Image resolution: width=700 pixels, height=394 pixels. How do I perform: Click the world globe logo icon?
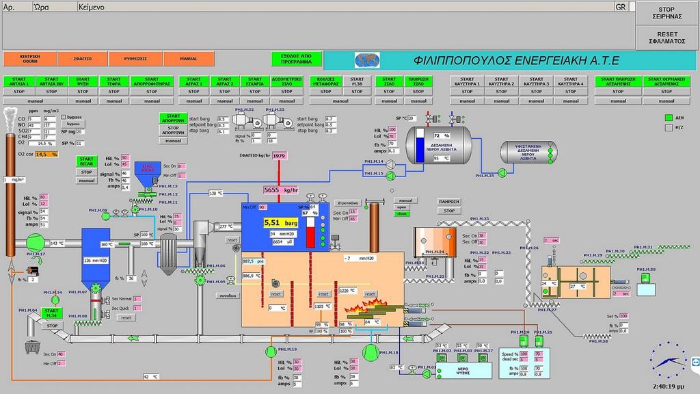point(367,60)
